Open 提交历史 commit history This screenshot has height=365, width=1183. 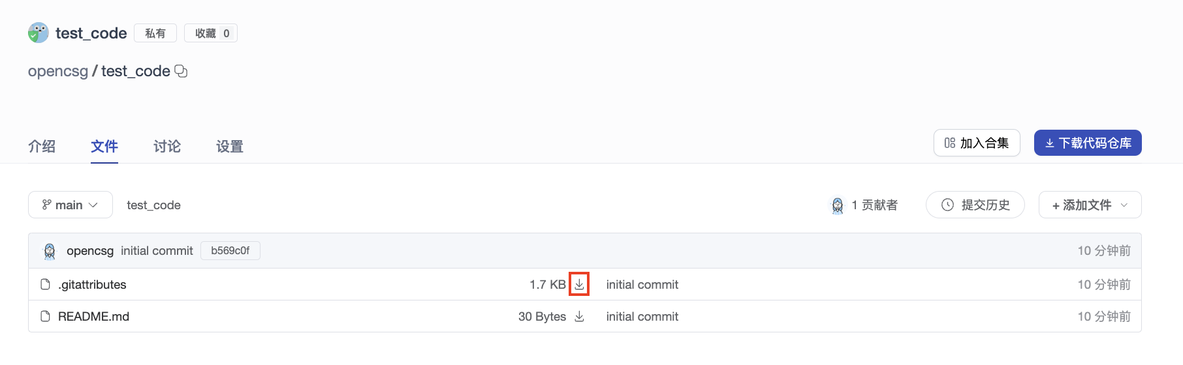pos(975,205)
